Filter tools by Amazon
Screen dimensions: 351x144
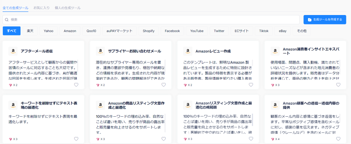click(70, 31)
